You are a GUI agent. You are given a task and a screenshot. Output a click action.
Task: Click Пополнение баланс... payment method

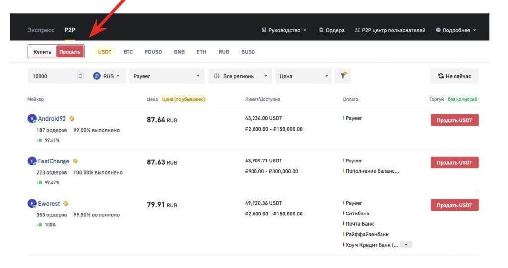point(372,171)
